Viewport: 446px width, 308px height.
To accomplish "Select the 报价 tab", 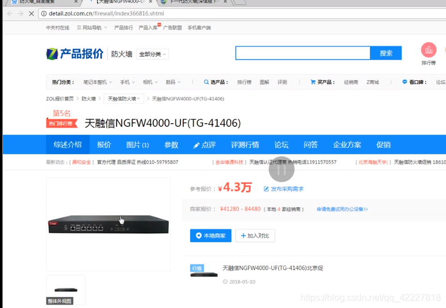I will click(104, 145).
